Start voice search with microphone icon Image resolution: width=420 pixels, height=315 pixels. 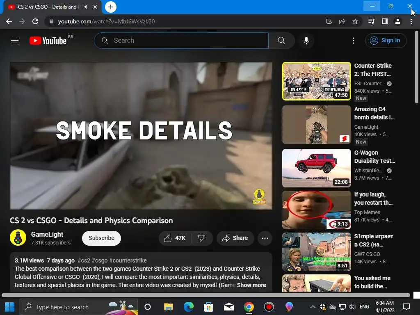pyautogui.click(x=306, y=41)
